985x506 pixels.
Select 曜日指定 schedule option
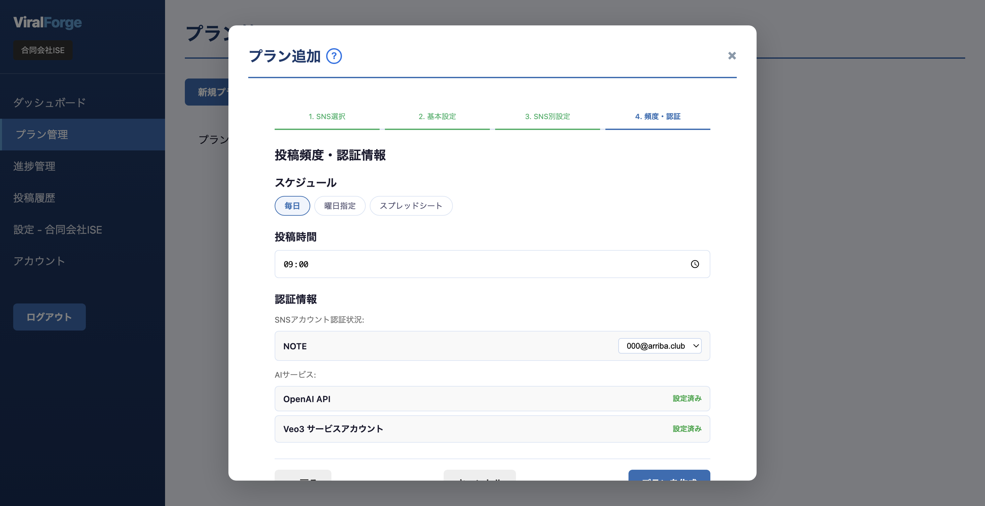340,206
